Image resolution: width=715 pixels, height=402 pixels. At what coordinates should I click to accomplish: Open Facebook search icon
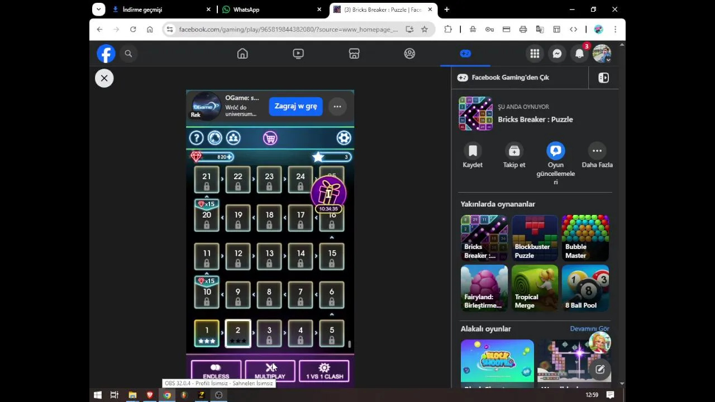[x=128, y=54]
